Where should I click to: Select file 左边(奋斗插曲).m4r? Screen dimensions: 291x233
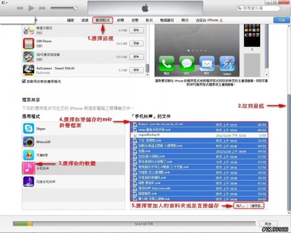click(x=199, y=156)
